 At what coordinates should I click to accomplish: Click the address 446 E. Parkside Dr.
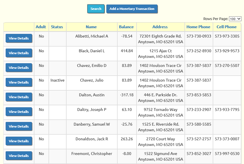coord(161,95)
